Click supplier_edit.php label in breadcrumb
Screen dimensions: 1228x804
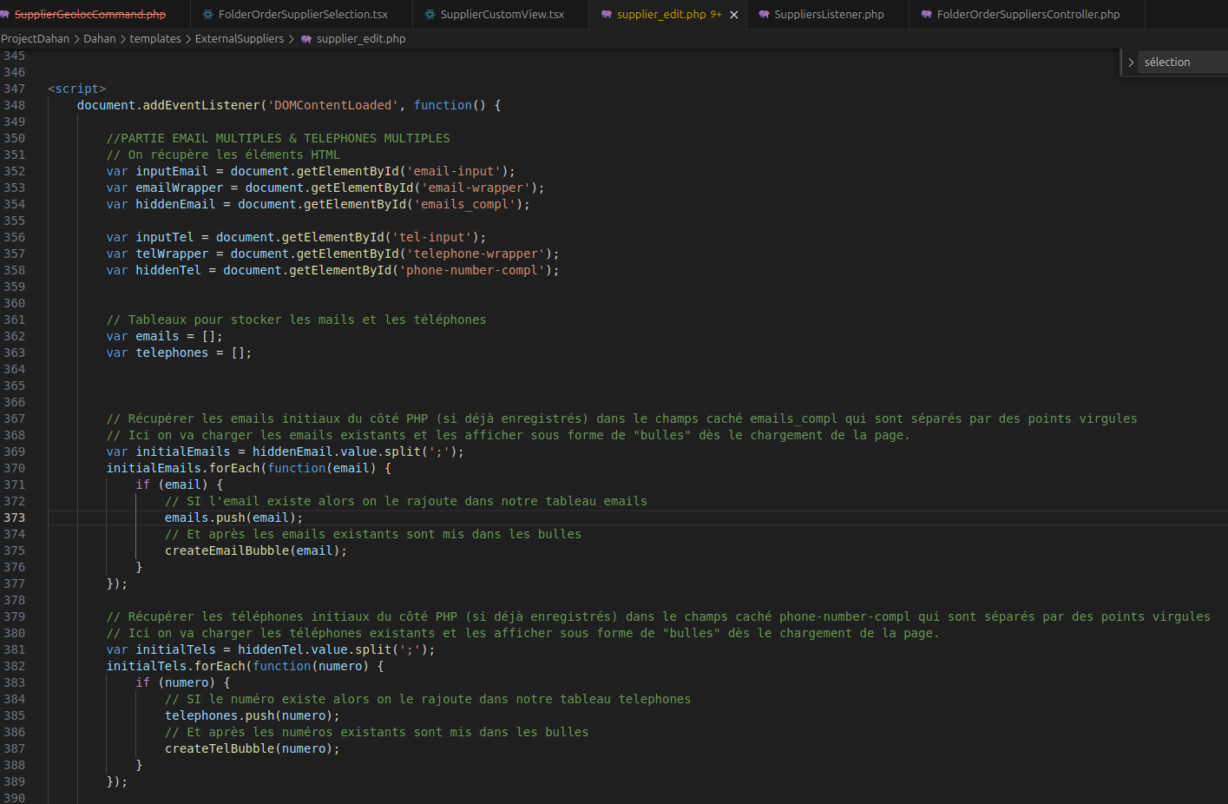tap(361, 39)
